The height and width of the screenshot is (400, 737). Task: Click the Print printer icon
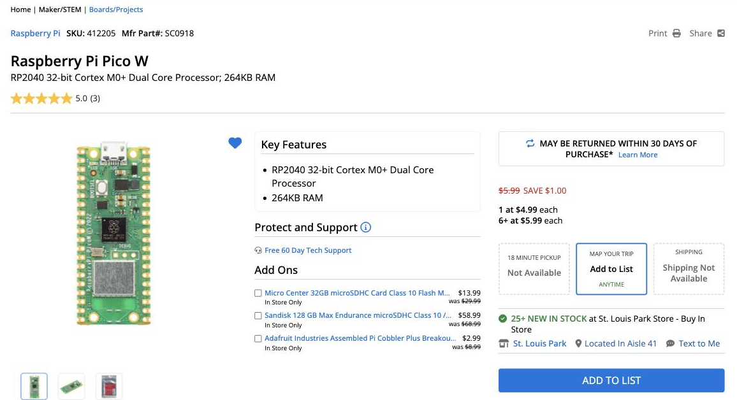click(676, 33)
